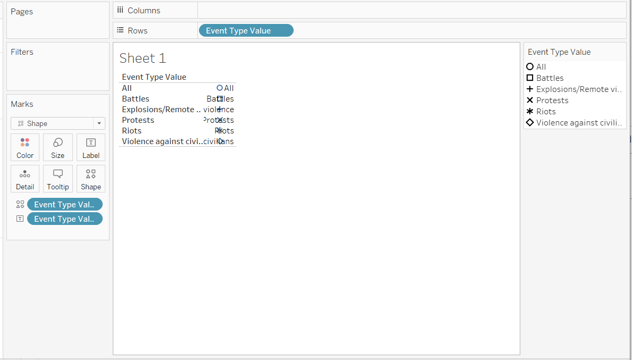Click the All circle legend entry
632x360 pixels.
[530, 67]
